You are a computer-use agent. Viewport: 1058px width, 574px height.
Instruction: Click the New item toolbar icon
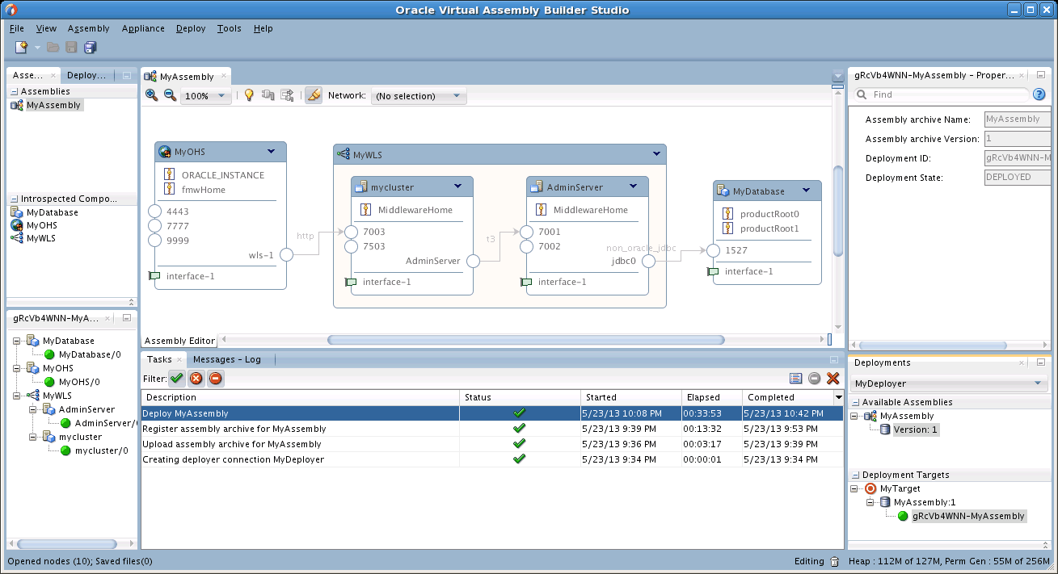tap(22, 48)
